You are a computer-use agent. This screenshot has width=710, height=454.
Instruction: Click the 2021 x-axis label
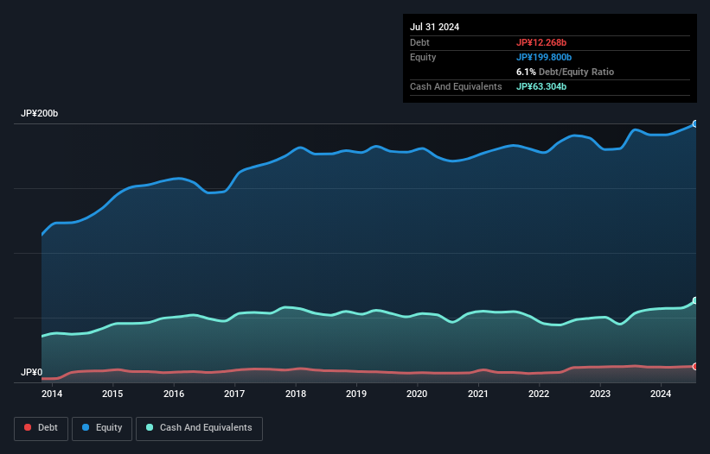coord(477,394)
